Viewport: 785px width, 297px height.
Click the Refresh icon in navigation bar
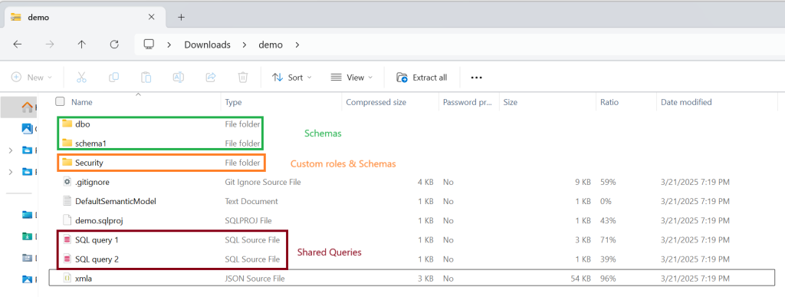coord(114,45)
